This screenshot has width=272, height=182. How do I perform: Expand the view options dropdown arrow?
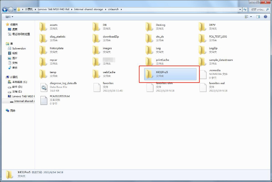251,17
